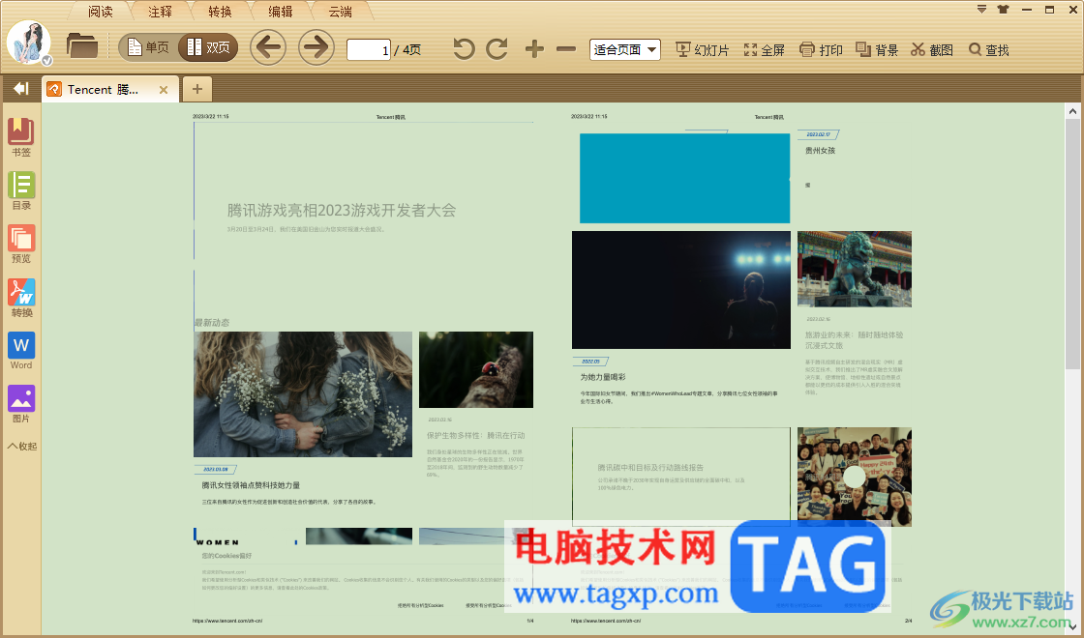
Task: Rotate page counterclockwise
Action: 464,49
